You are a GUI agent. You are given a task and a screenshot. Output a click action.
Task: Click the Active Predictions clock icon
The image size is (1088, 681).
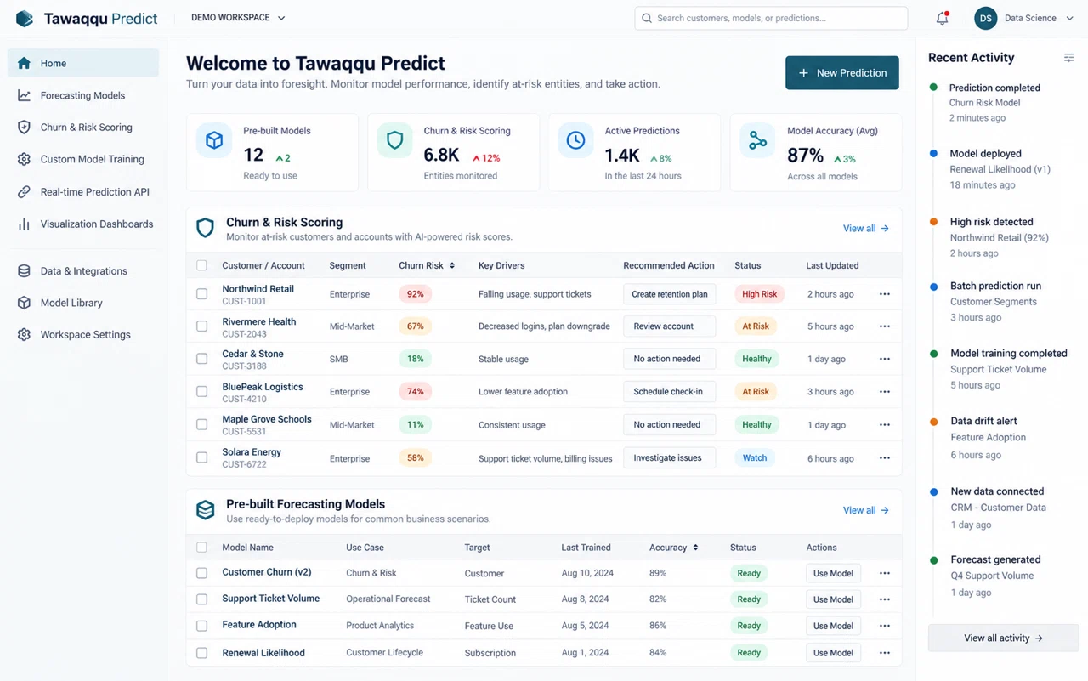point(575,140)
